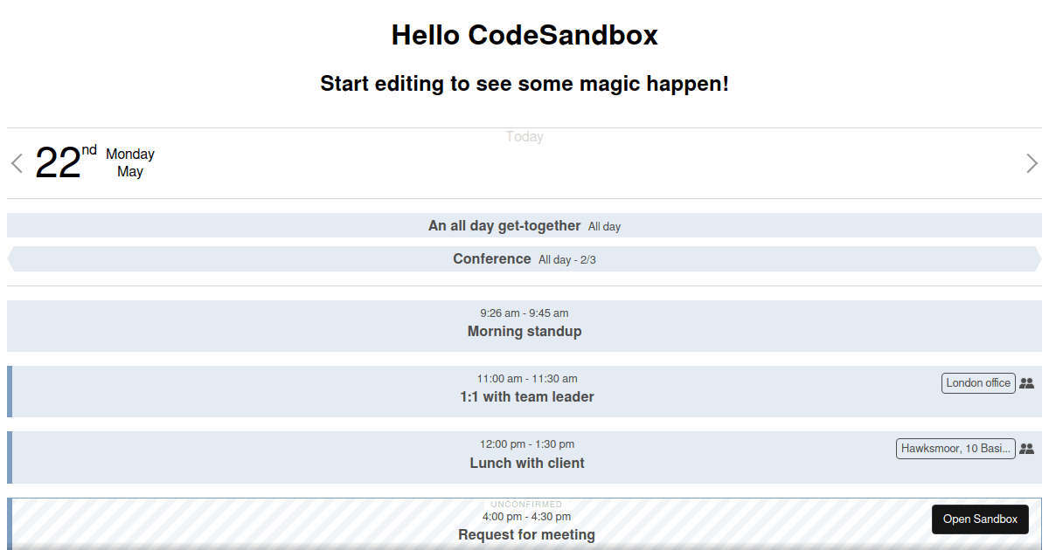This screenshot has width=1049, height=550.
Task: Navigate to previous day with left arrow
Action: point(16,163)
